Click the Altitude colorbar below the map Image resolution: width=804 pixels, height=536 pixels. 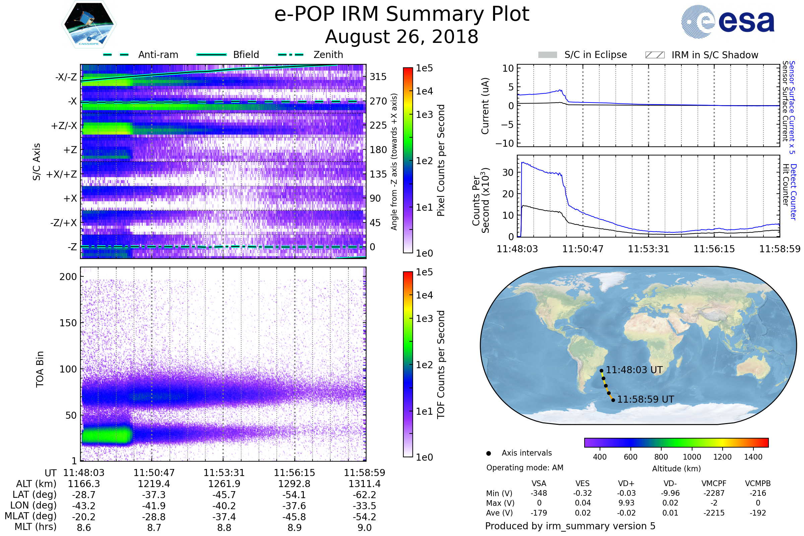(x=676, y=442)
